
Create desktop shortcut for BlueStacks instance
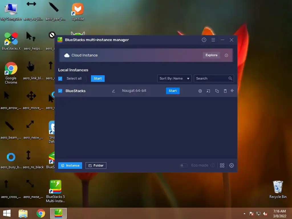[x=208, y=91]
